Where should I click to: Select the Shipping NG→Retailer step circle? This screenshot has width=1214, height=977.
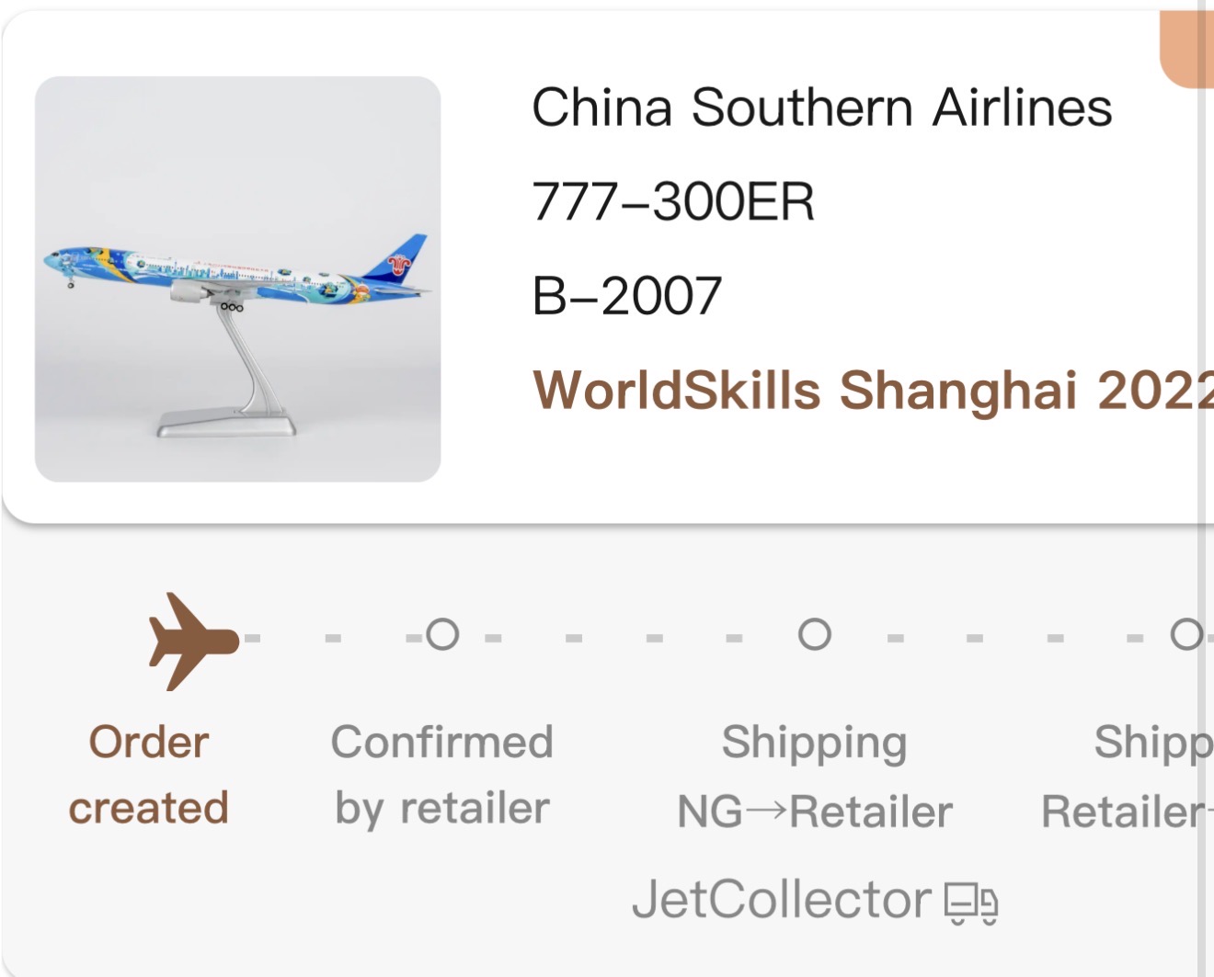click(814, 634)
